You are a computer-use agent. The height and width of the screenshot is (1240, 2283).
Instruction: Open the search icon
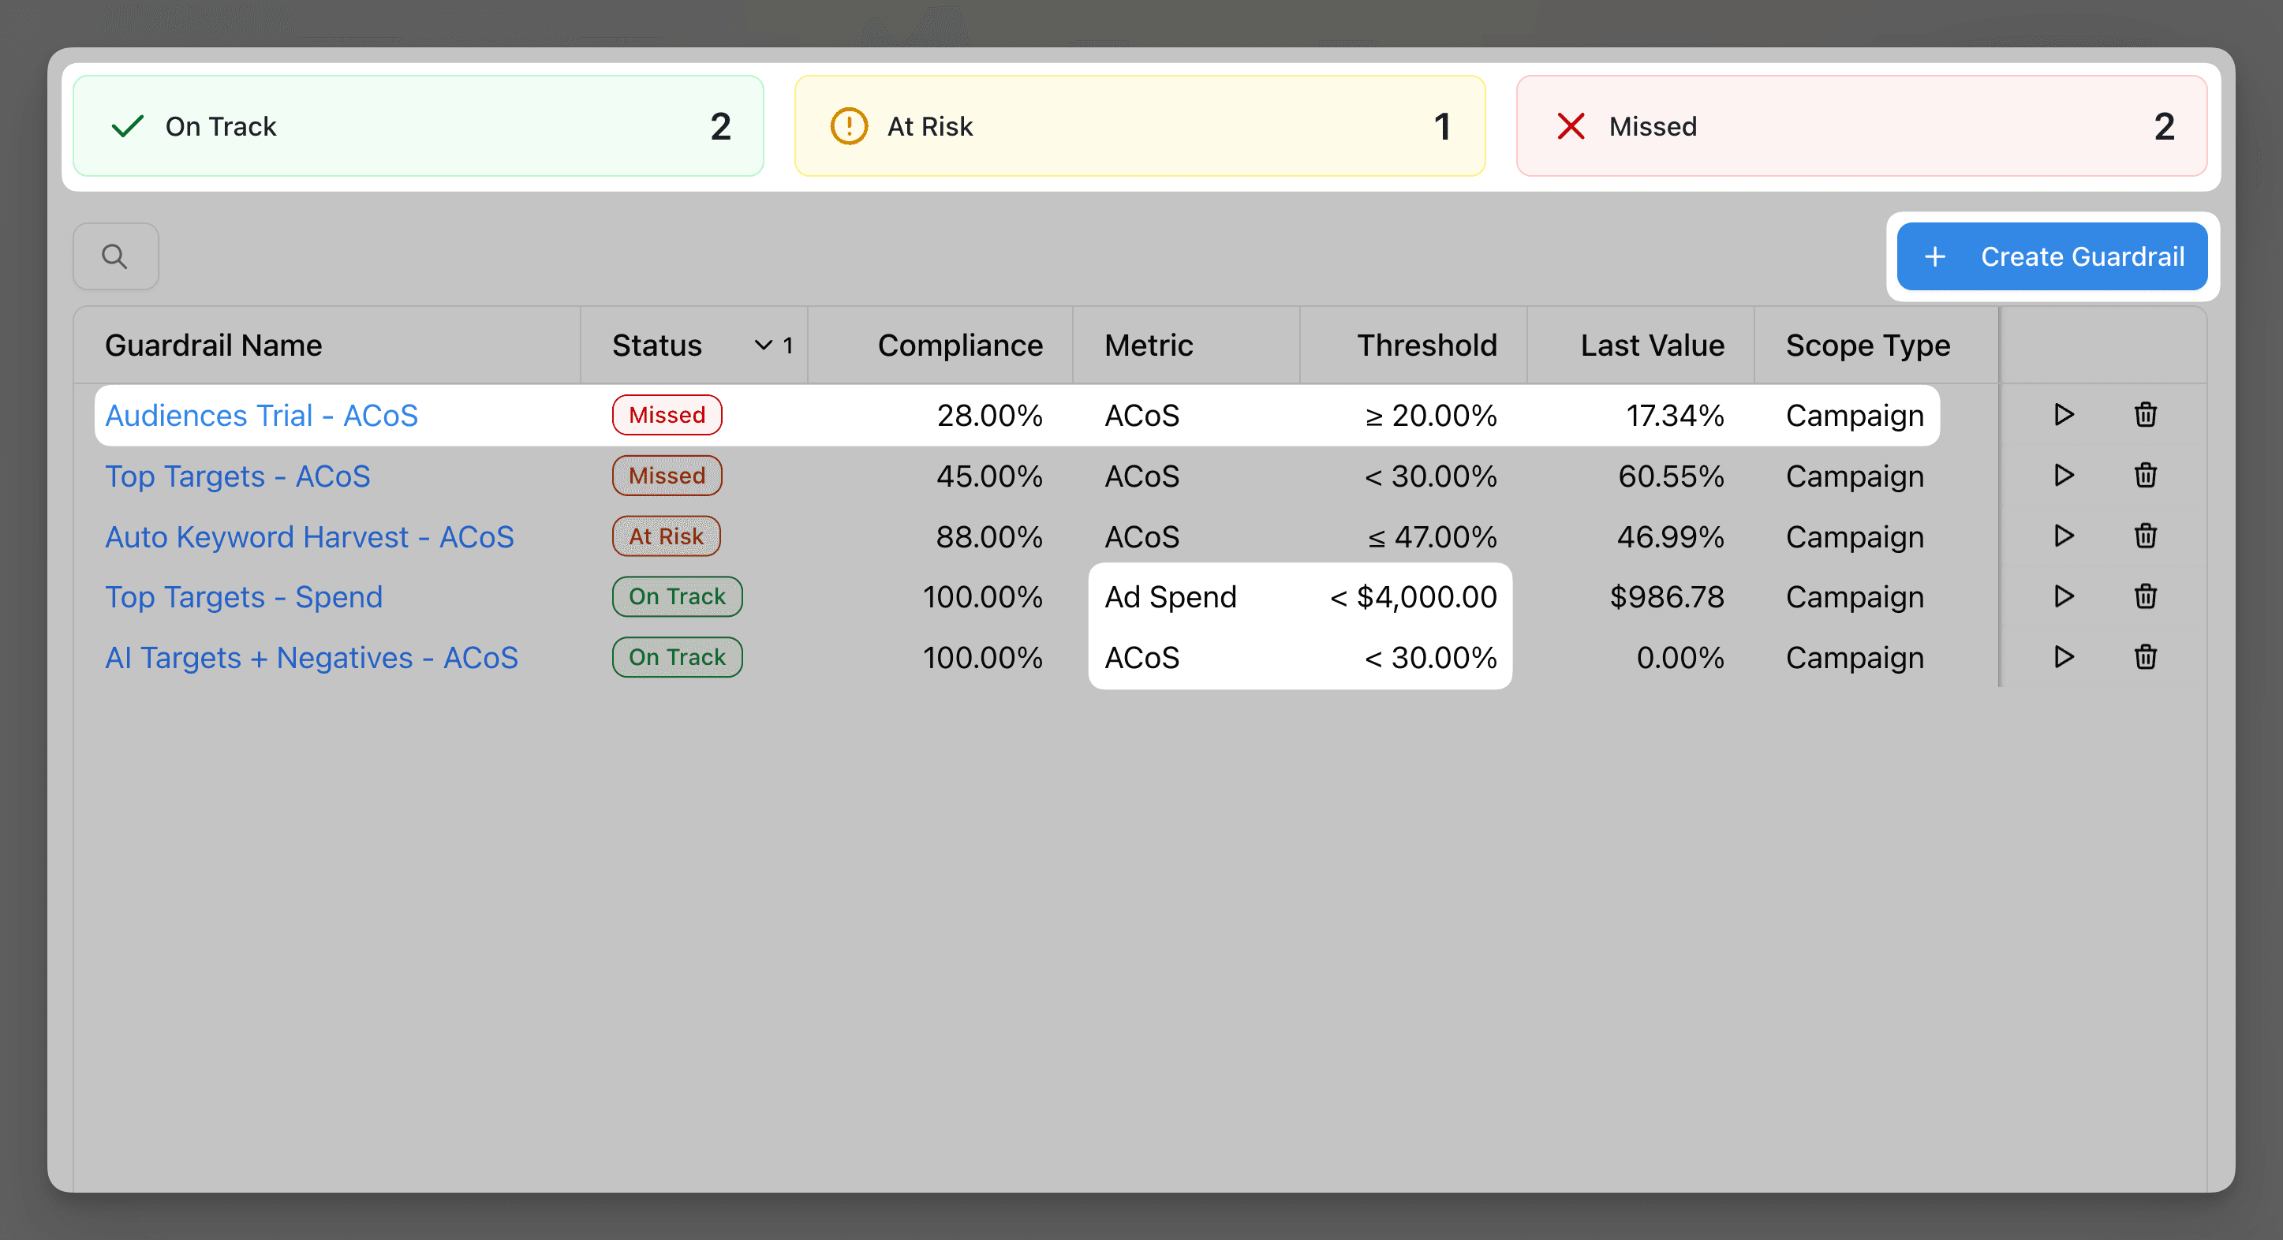pyautogui.click(x=115, y=256)
